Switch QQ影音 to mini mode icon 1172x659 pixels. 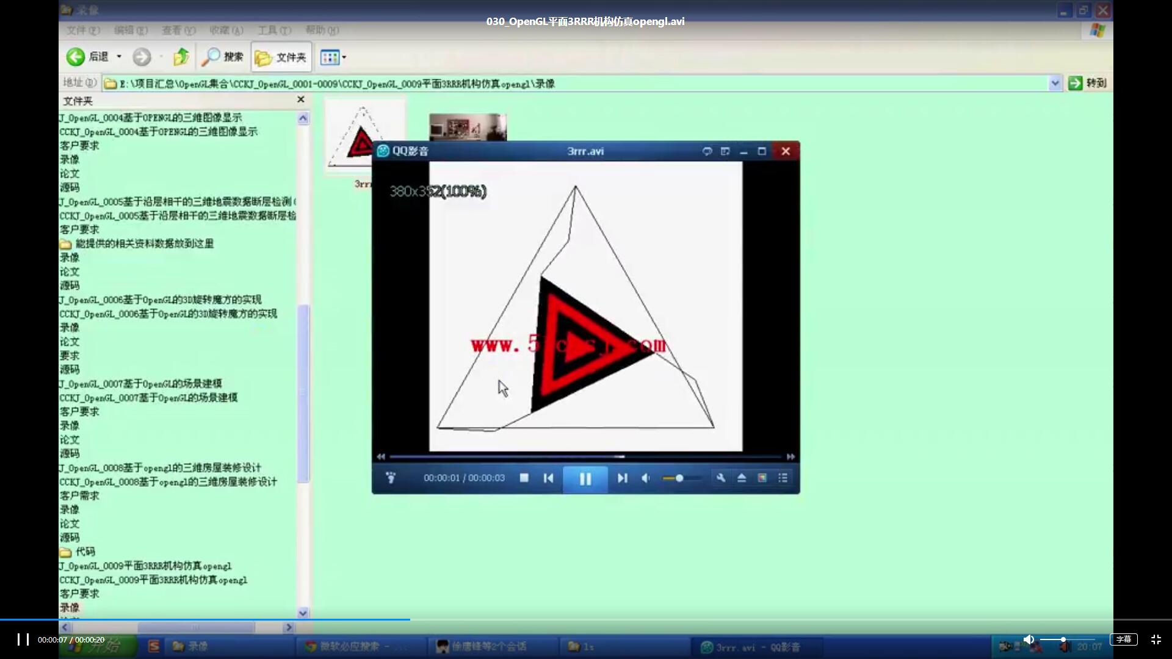pyautogui.click(x=725, y=151)
